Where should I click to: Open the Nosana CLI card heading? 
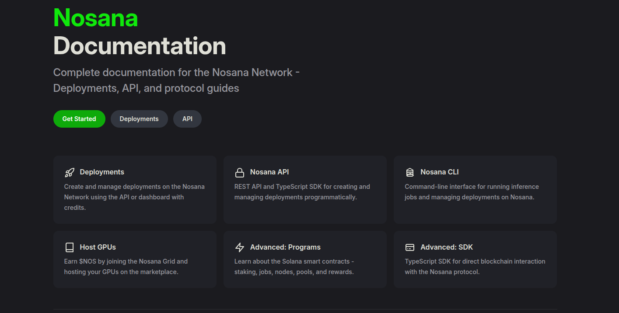click(440, 172)
